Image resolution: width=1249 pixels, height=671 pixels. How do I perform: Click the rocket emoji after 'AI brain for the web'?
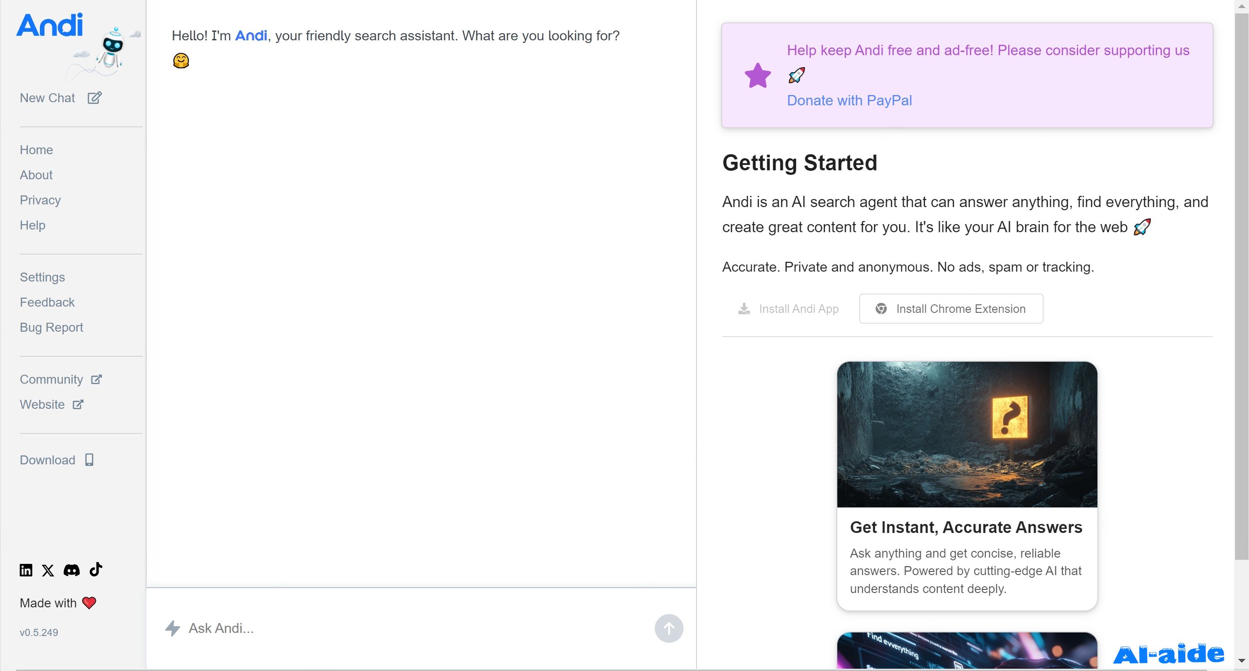(x=1142, y=227)
